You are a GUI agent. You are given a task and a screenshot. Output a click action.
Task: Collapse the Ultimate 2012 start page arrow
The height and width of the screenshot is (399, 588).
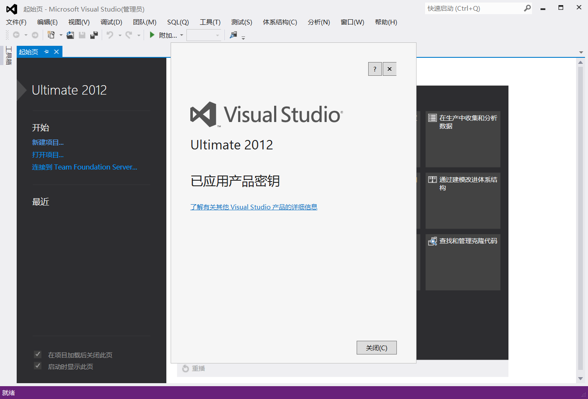21,90
